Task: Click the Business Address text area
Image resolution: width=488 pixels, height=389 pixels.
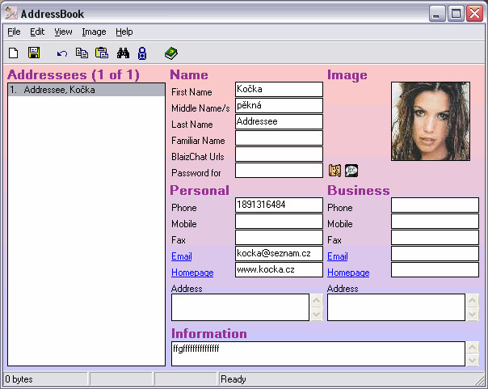Action: (396, 307)
